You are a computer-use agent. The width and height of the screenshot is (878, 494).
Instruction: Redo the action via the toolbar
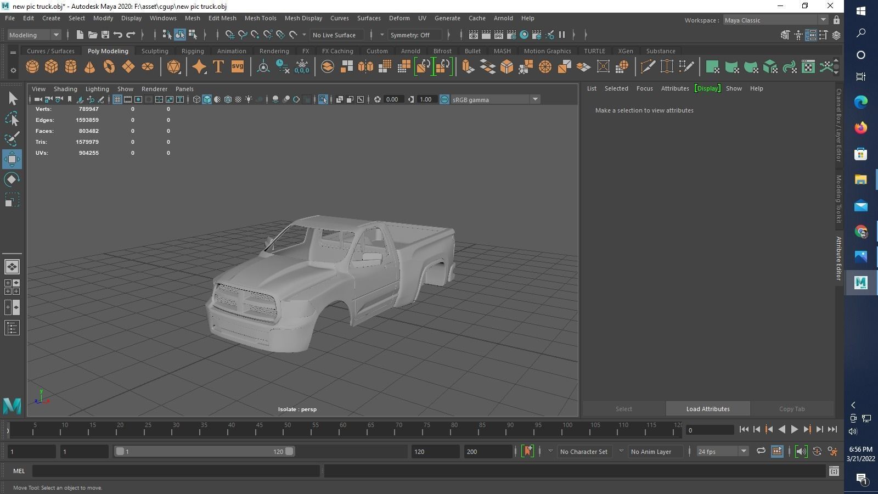click(x=131, y=35)
